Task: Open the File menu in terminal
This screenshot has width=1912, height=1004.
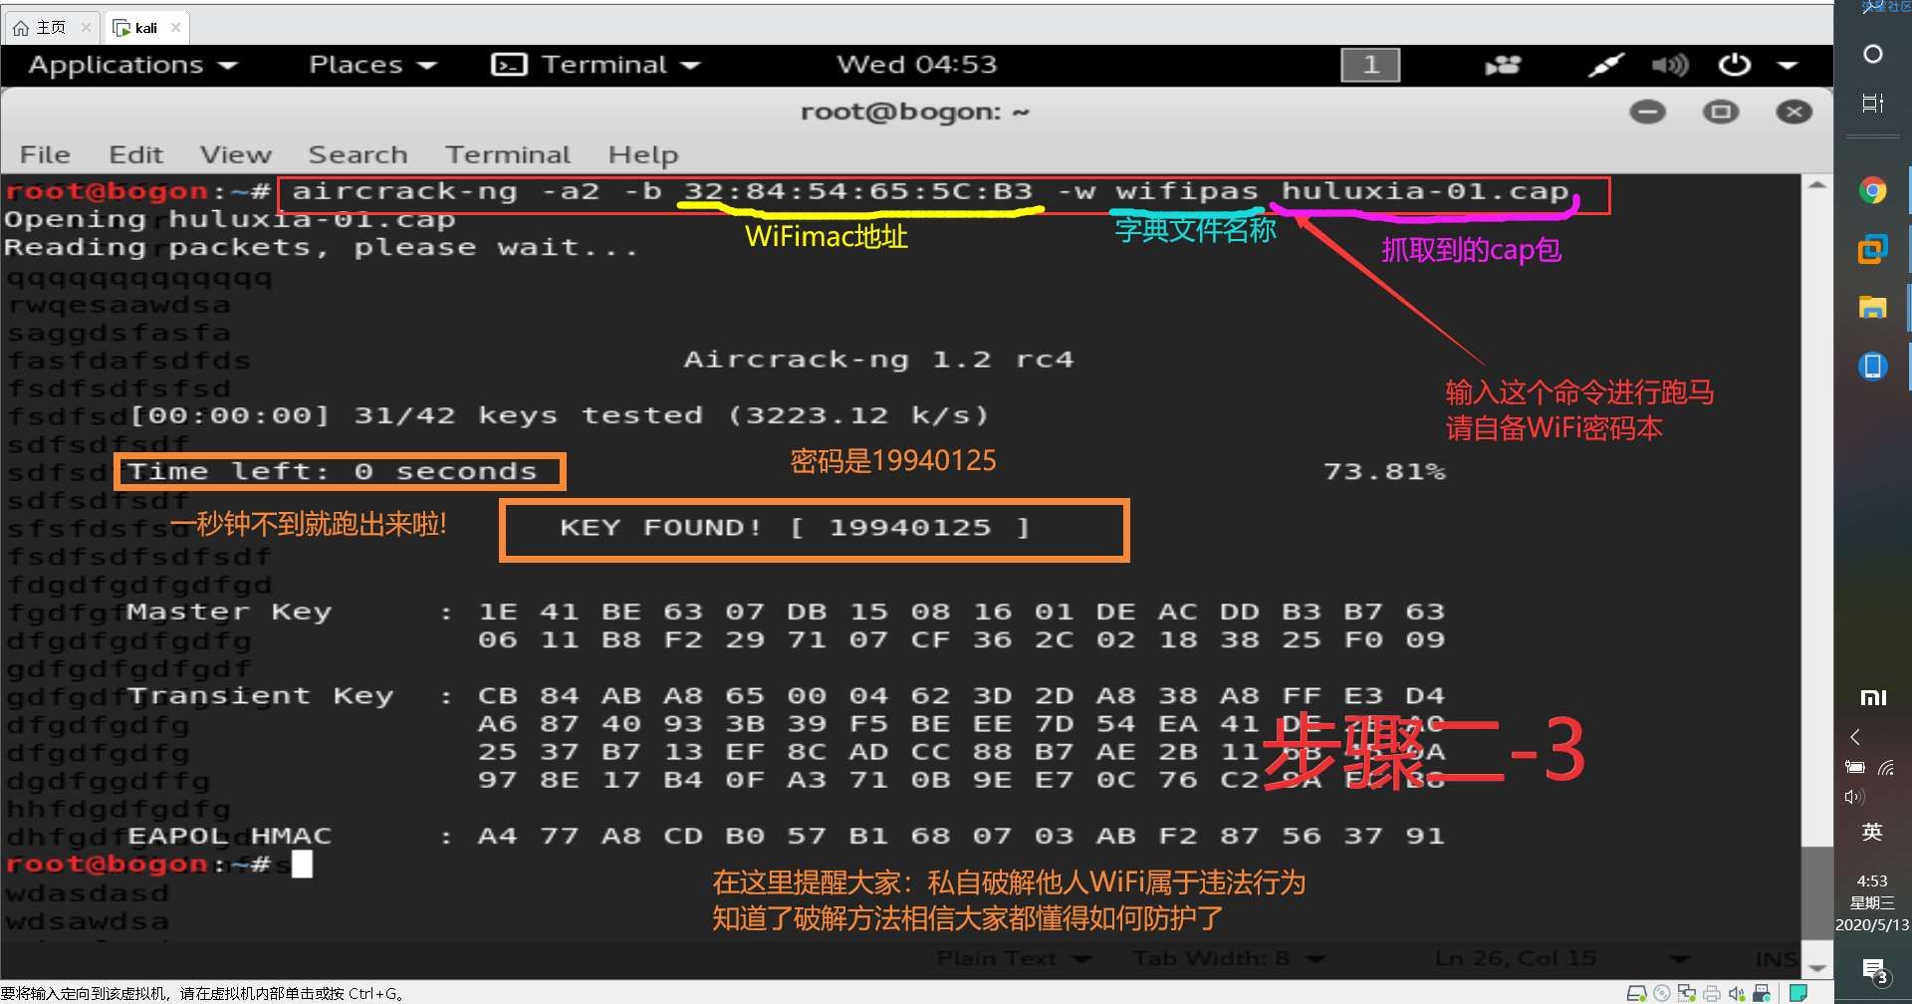Action: click(45, 154)
